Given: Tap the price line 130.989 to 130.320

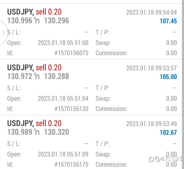Looking at the screenshot, I should [x=38, y=132].
